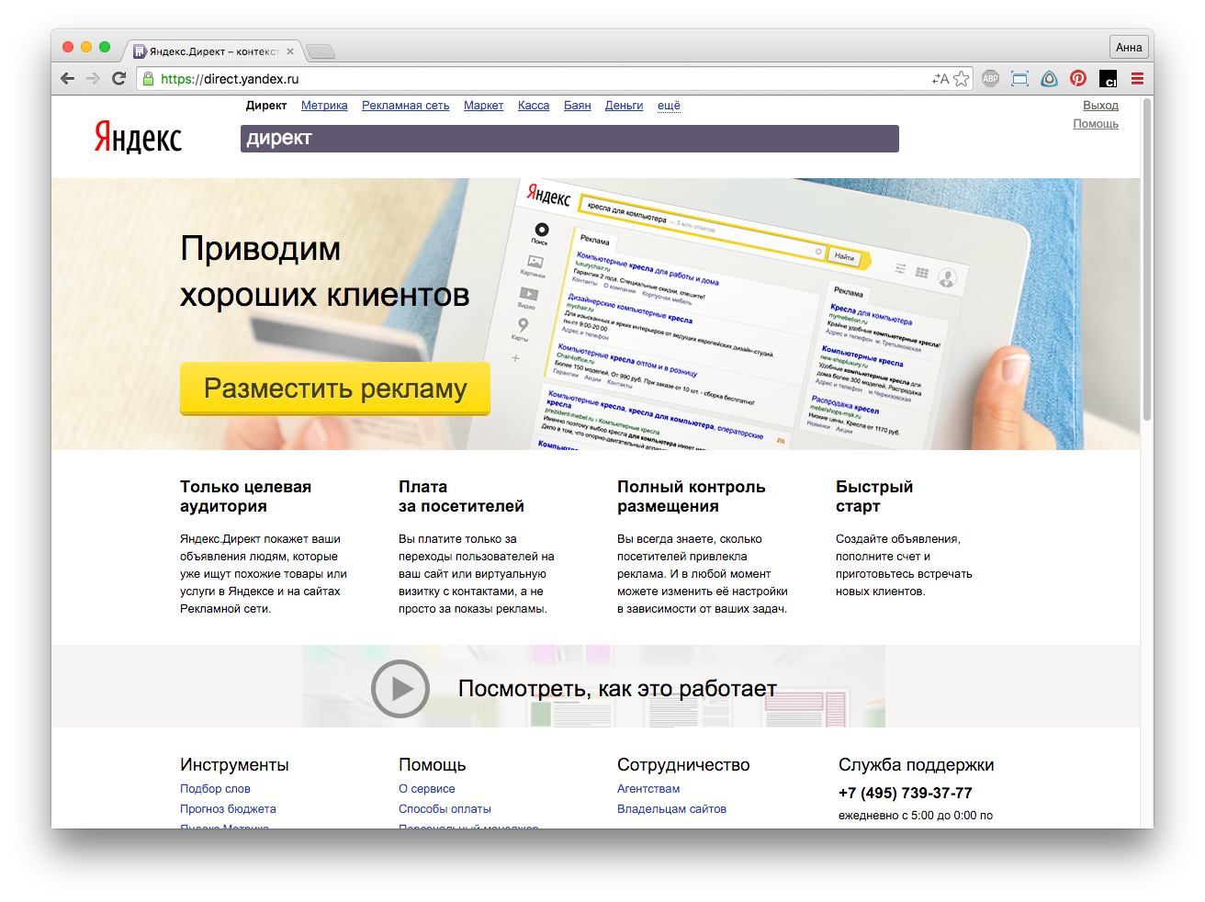Viewport: 1205px width, 902px height.
Task: Click the page vertical scrollbar
Action: pyautogui.click(x=1146, y=276)
